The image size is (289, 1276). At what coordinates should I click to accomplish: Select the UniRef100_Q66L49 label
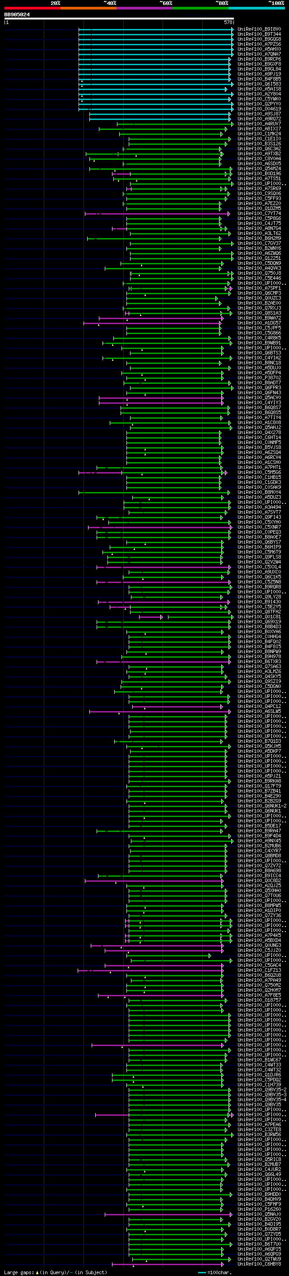coord(259,1175)
